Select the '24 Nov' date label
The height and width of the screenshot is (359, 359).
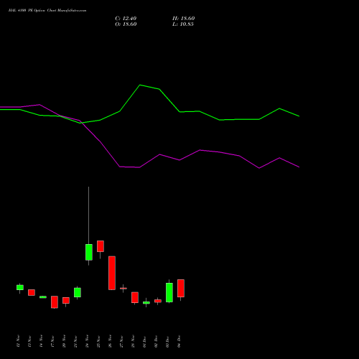point(88,341)
